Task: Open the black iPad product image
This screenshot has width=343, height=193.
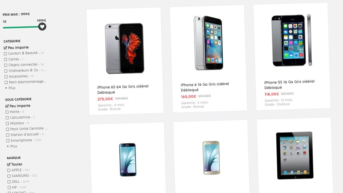Action: [x=295, y=155]
